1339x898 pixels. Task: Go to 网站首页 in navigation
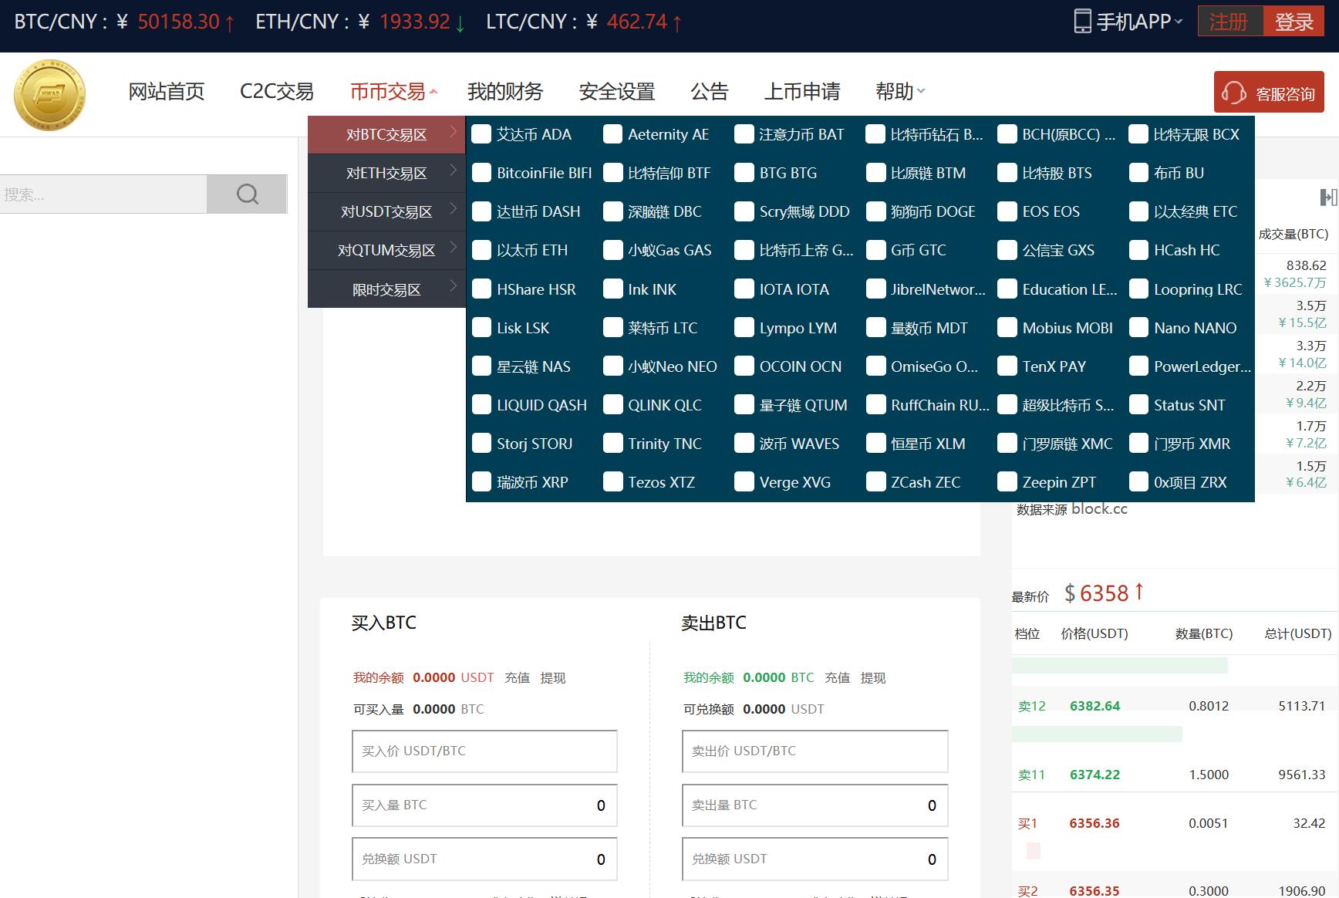pos(166,92)
